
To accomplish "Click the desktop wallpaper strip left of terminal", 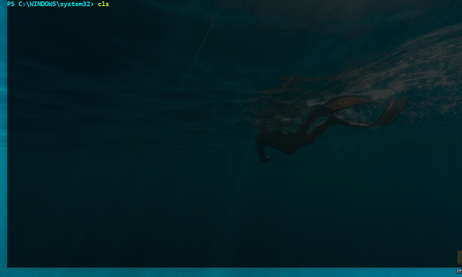I will pyautogui.click(x=3, y=142).
